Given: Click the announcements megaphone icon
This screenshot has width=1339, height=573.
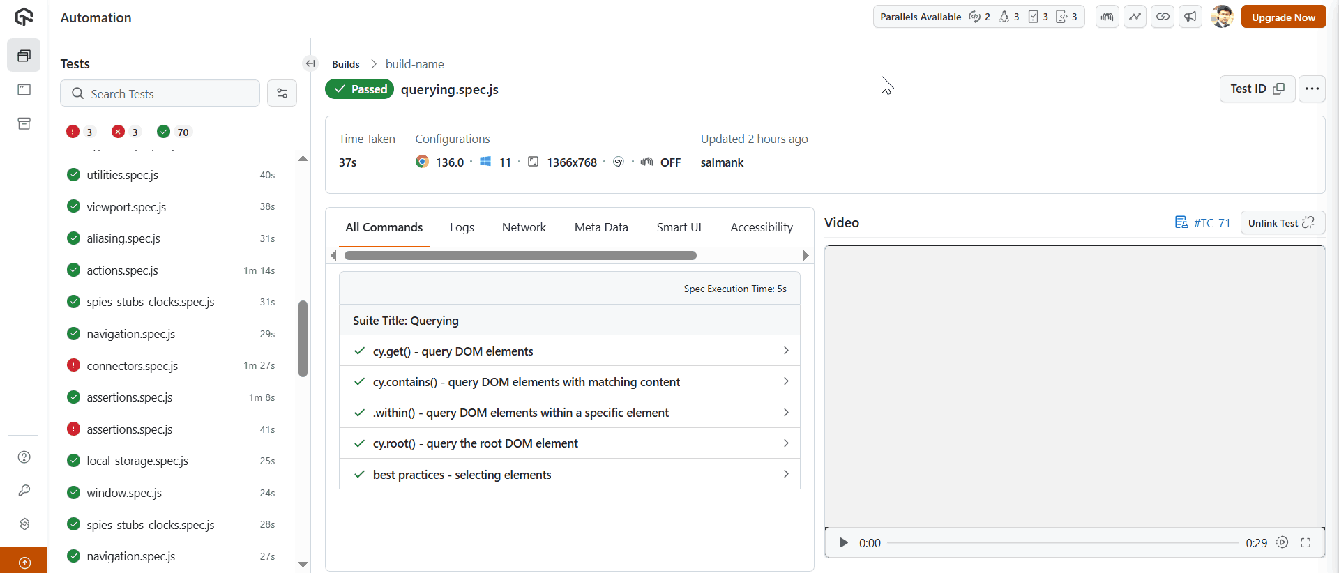Looking at the screenshot, I should [1190, 17].
